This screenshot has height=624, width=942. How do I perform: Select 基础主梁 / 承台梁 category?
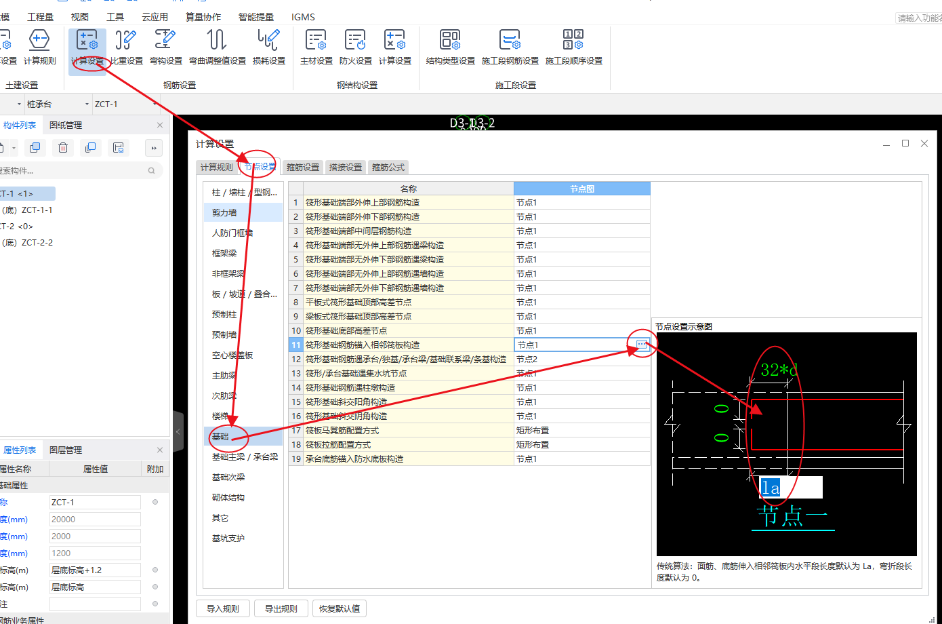tap(244, 456)
